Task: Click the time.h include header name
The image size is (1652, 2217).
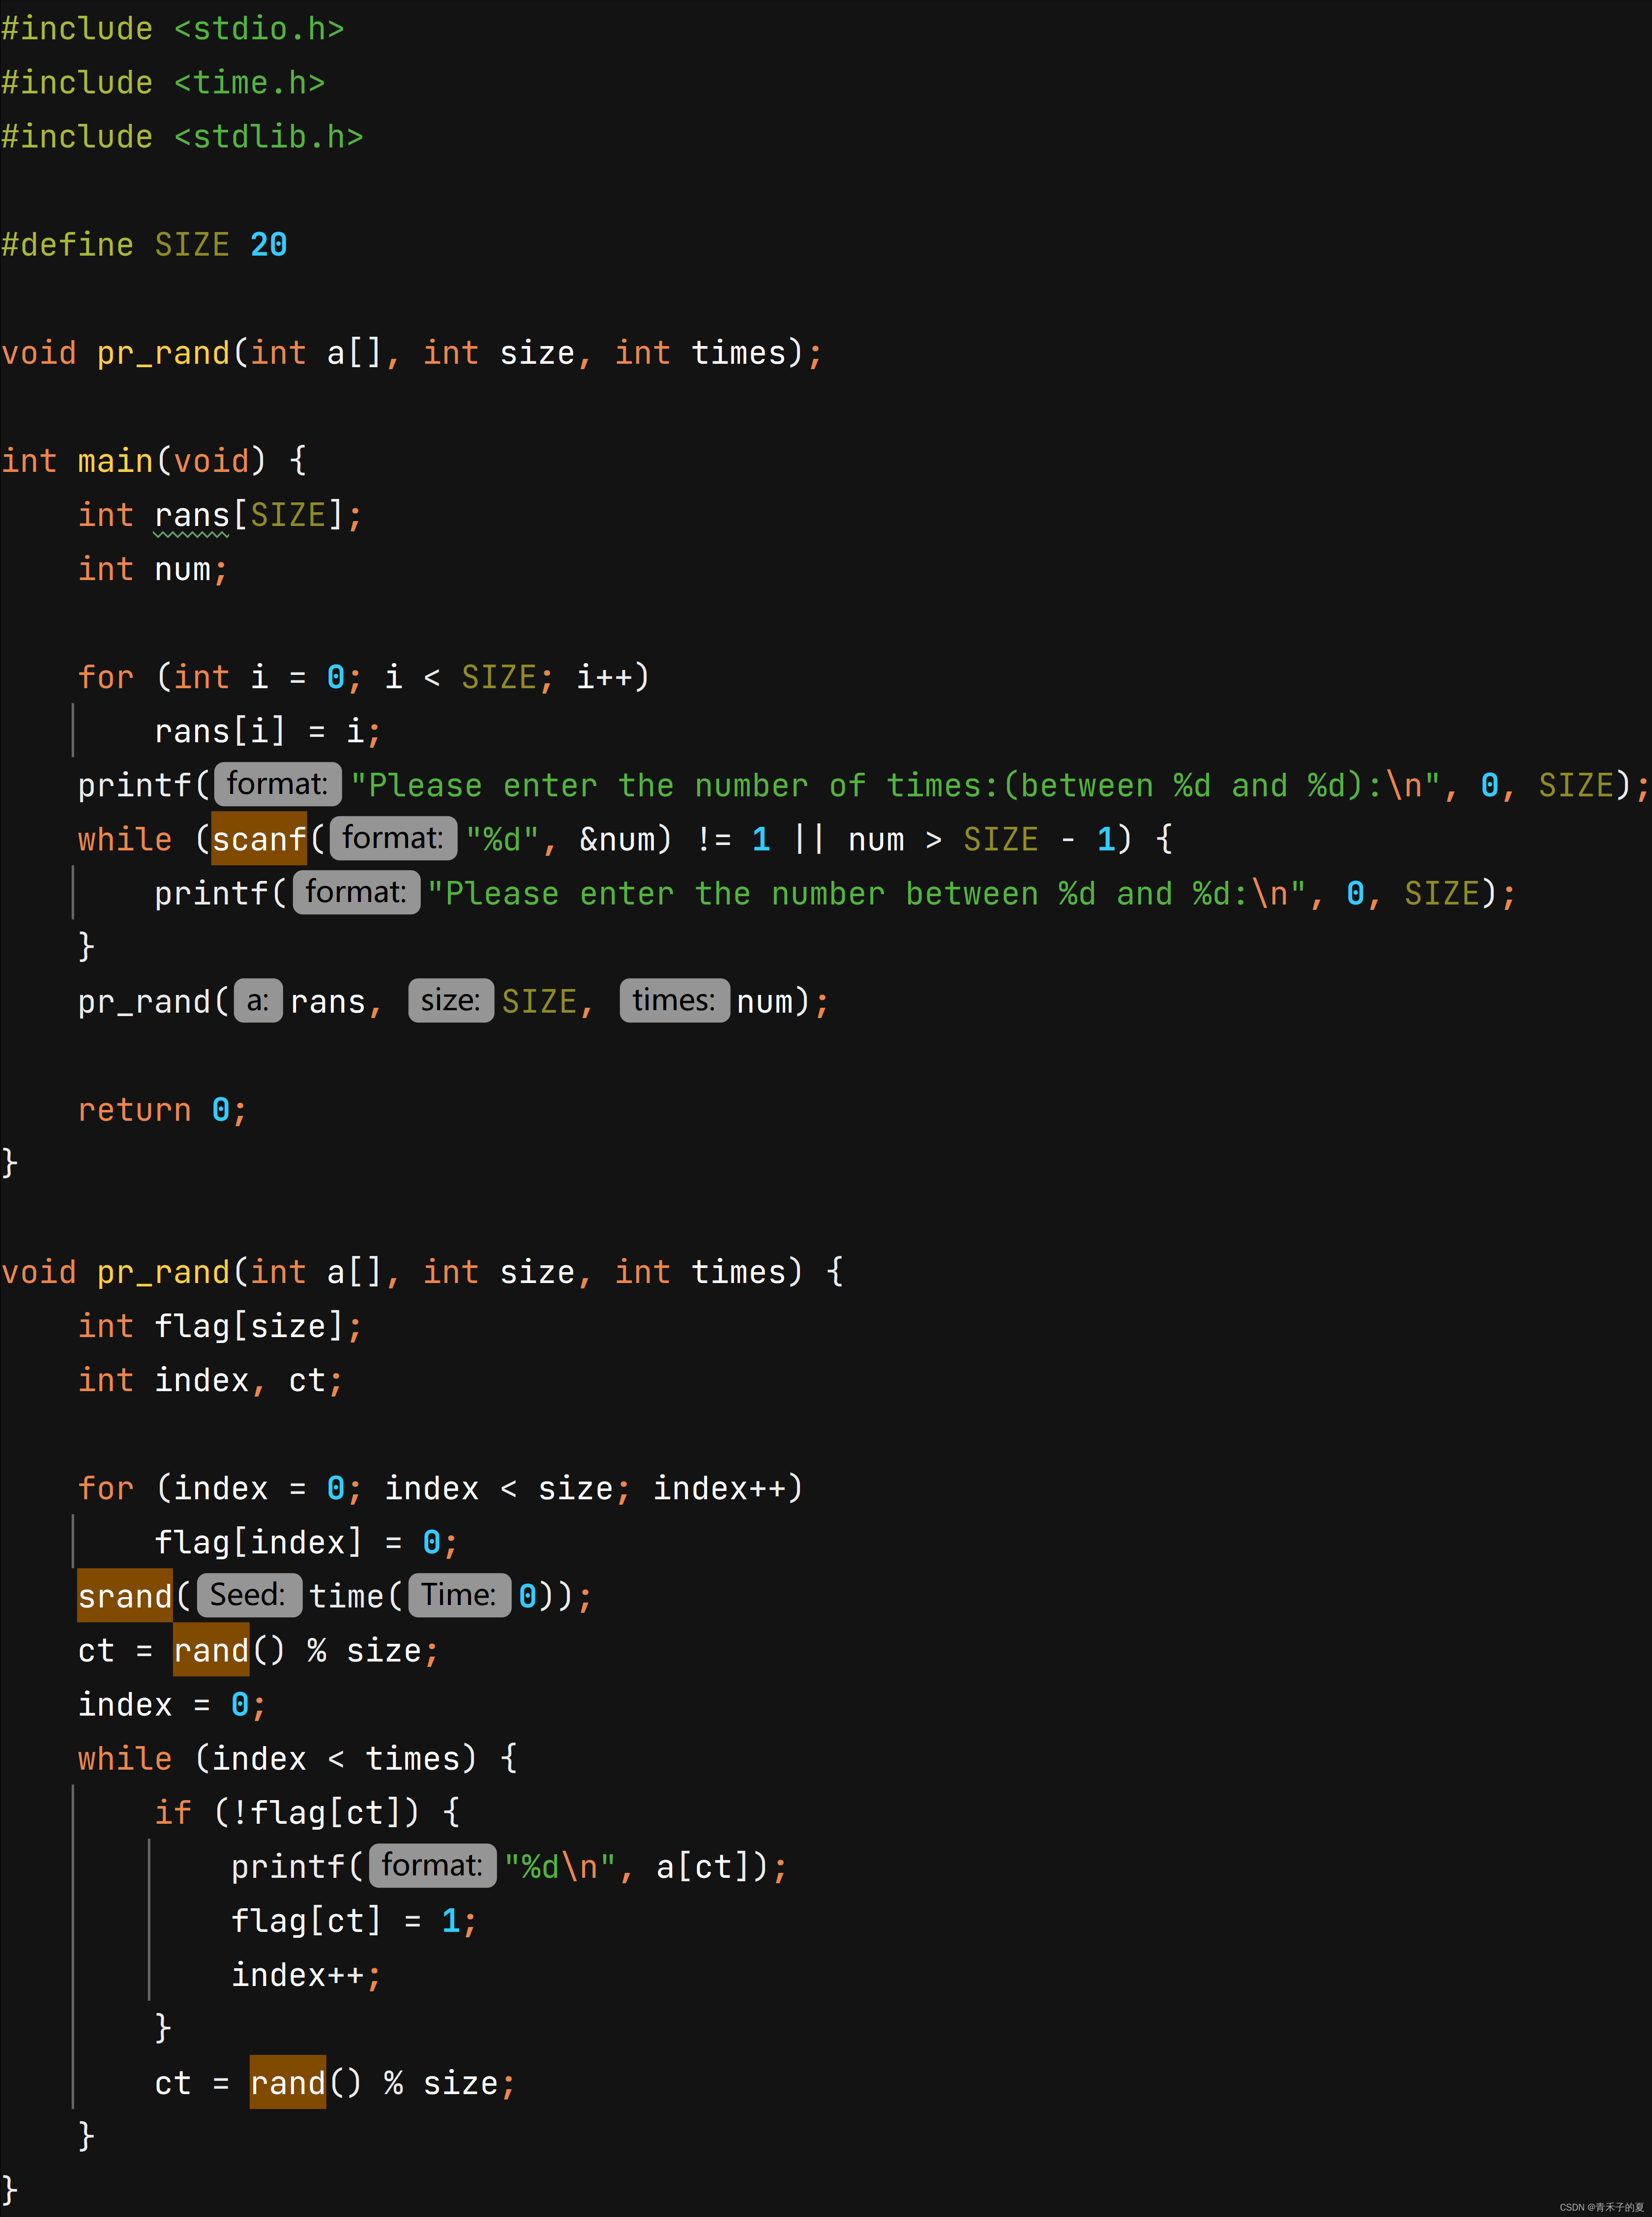Action: tap(249, 83)
